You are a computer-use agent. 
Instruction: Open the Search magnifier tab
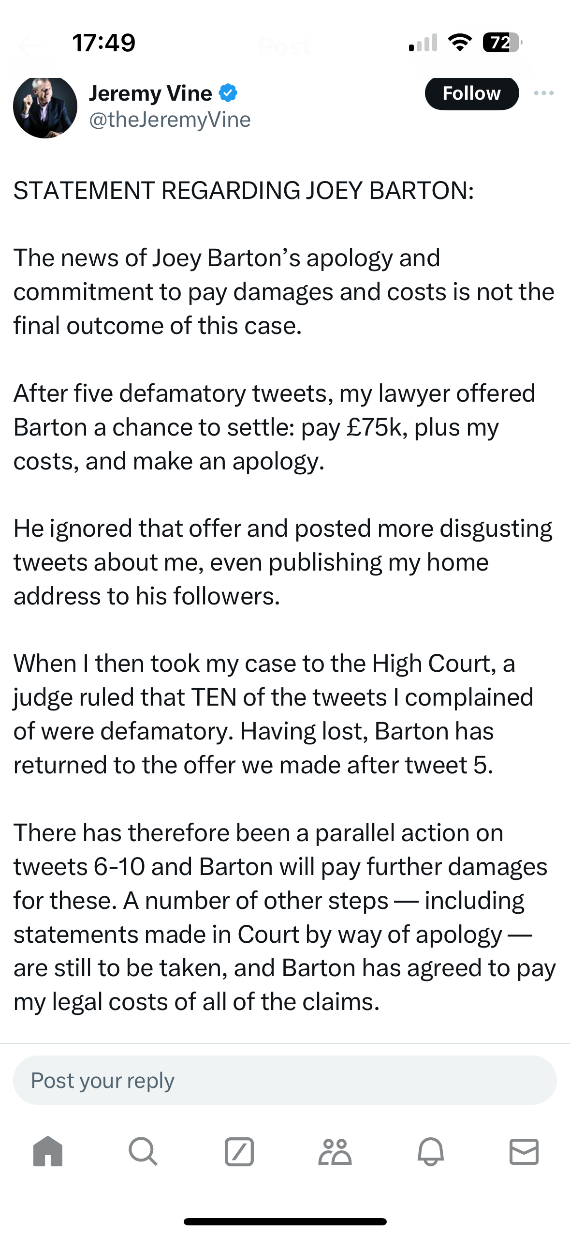(143, 1151)
